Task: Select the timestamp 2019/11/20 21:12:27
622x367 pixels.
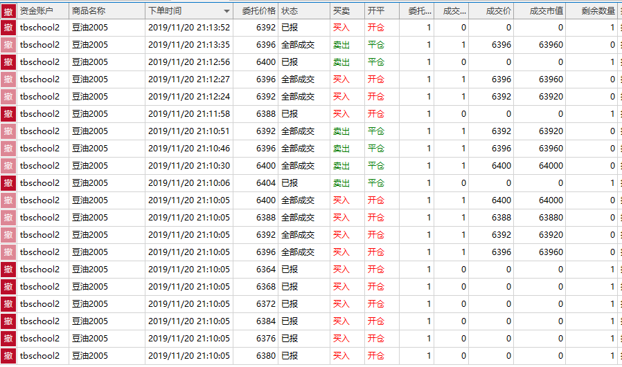Action: (189, 79)
